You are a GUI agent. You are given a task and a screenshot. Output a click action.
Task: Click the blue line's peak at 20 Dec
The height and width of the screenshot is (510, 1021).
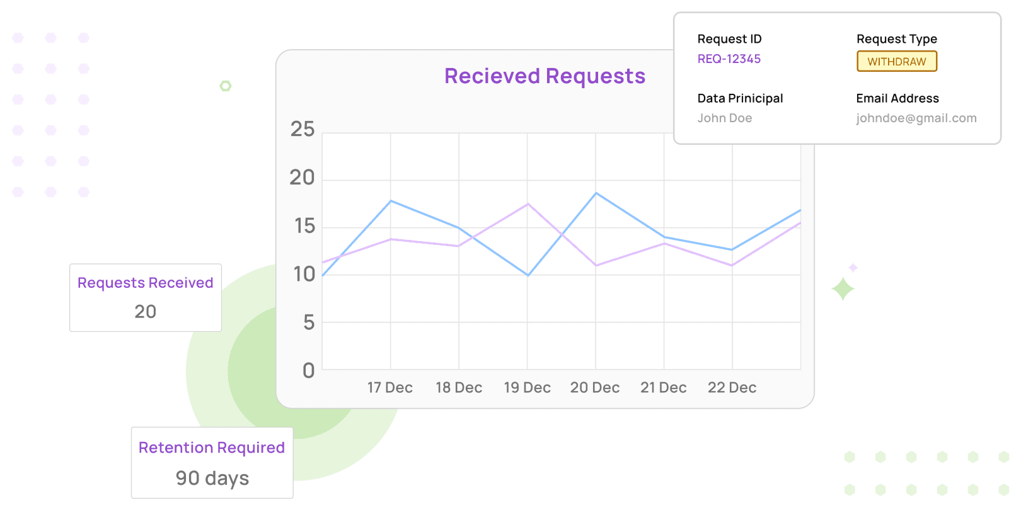tap(596, 193)
